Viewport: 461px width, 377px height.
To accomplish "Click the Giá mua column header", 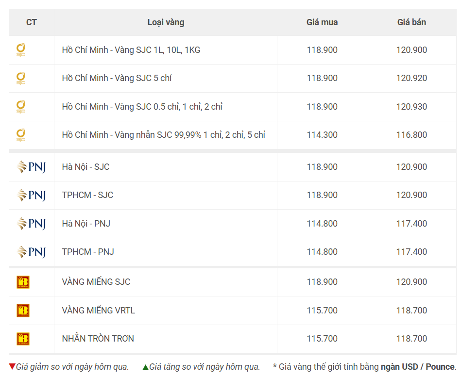I will (x=322, y=22).
